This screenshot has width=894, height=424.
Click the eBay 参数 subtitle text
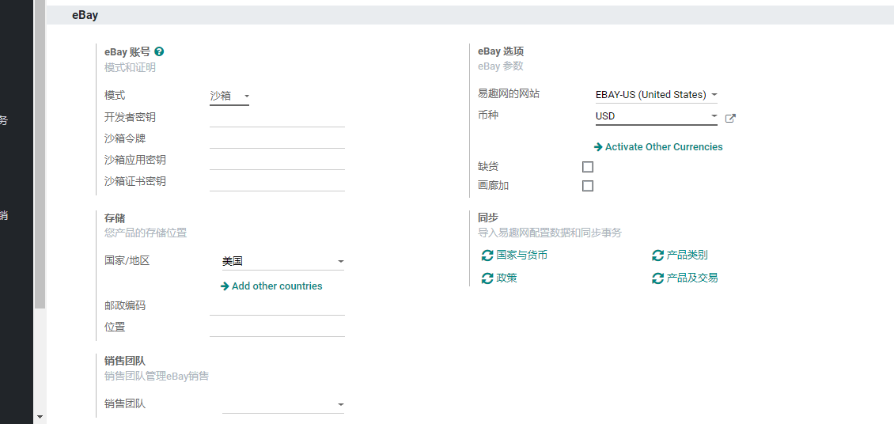coord(501,66)
